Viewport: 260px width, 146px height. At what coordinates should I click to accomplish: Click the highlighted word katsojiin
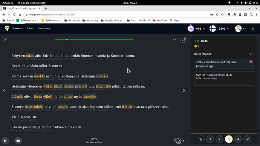pyautogui.click(x=90, y=96)
